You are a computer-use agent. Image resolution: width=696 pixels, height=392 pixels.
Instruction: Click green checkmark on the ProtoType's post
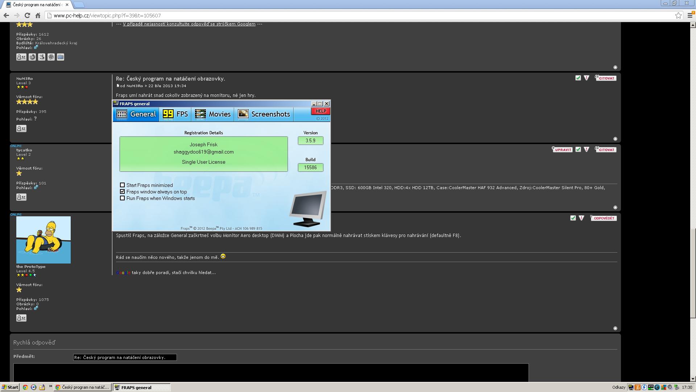pos(573,218)
